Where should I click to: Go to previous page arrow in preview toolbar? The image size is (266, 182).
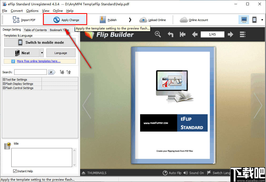click(195, 35)
